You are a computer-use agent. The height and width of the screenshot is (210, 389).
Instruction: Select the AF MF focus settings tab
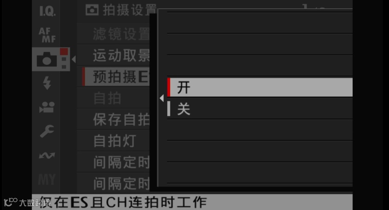[x=47, y=35]
